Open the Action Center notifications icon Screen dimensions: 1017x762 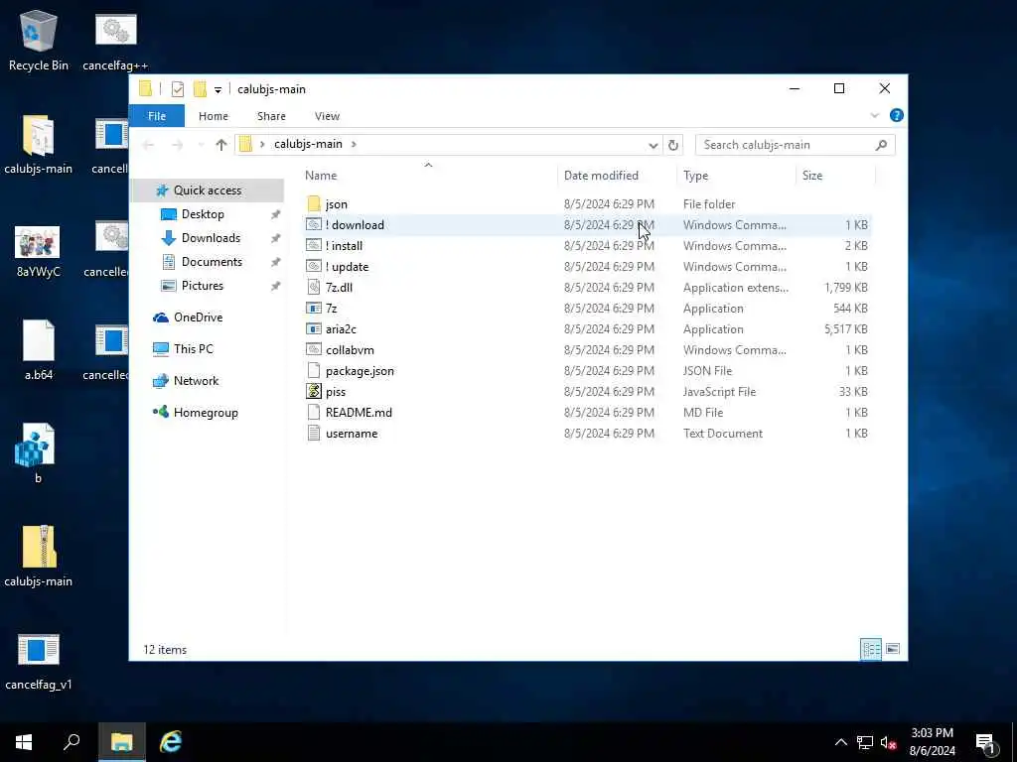[986, 742]
